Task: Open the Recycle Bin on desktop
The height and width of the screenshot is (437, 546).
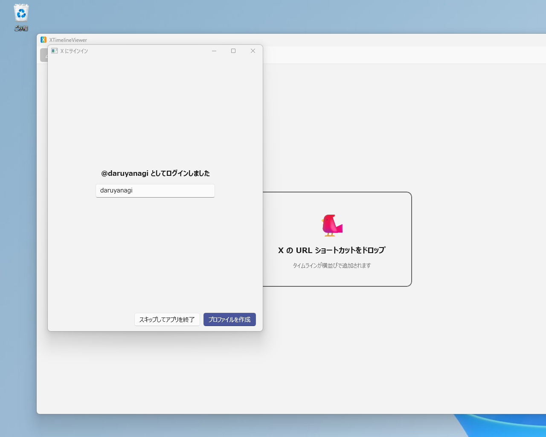Action: [x=21, y=17]
